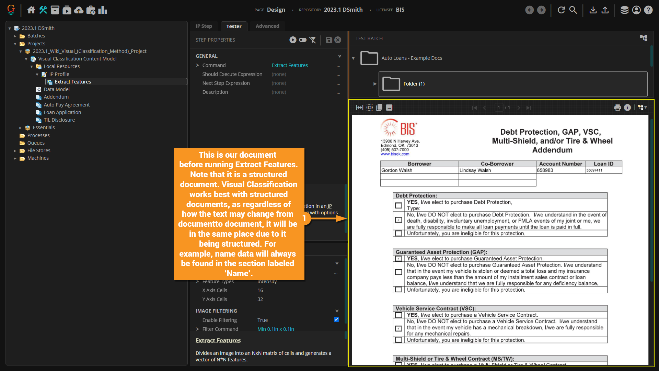Open the Advanced tab
The height and width of the screenshot is (371, 659).
tap(267, 26)
